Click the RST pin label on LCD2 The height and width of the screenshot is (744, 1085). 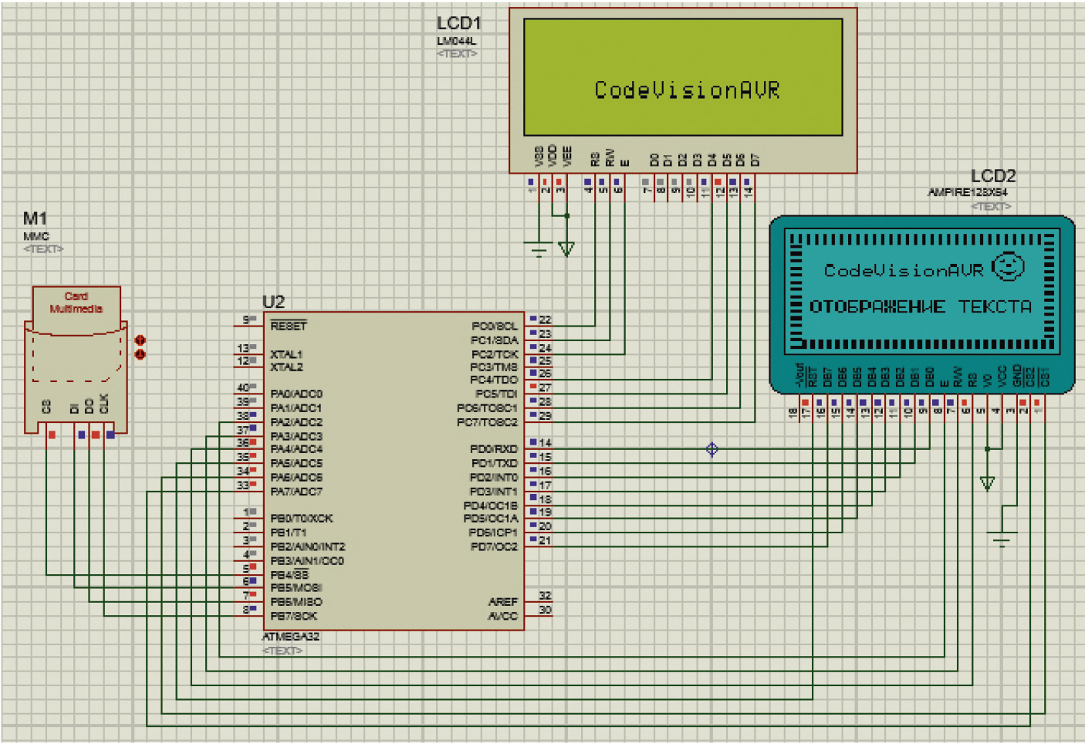pyautogui.click(x=813, y=377)
